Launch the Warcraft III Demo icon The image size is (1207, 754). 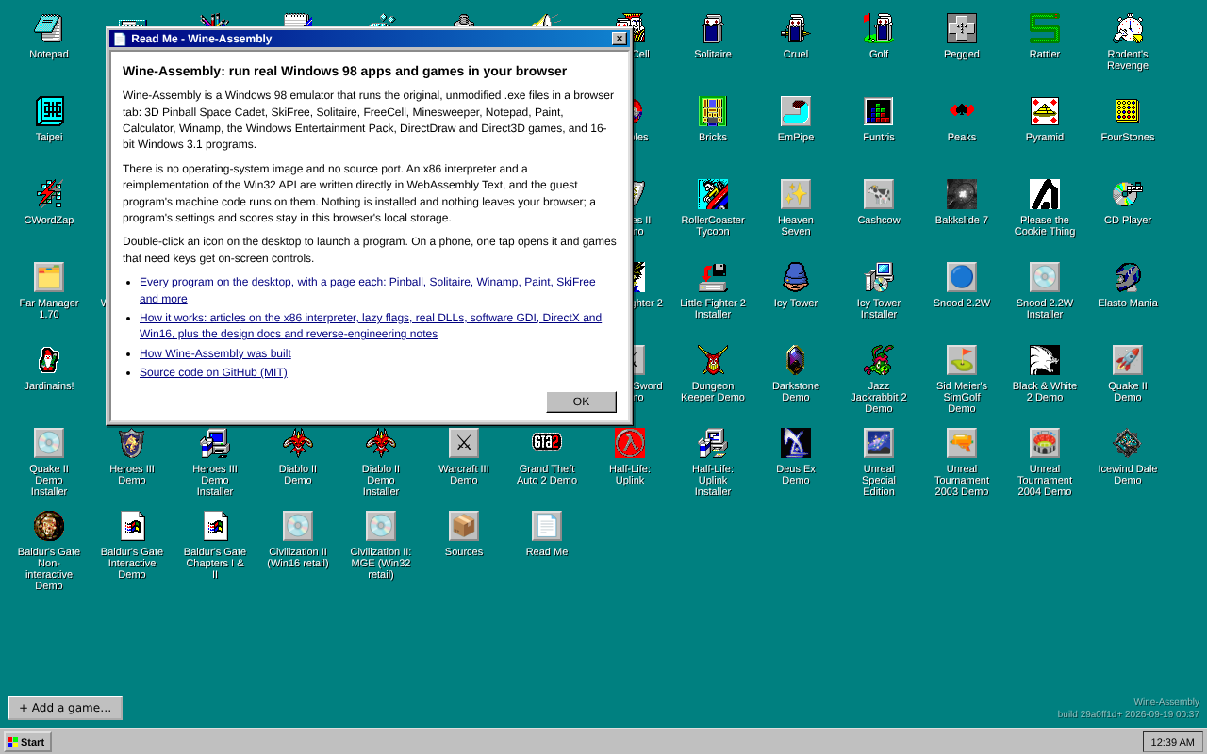pos(464,443)
